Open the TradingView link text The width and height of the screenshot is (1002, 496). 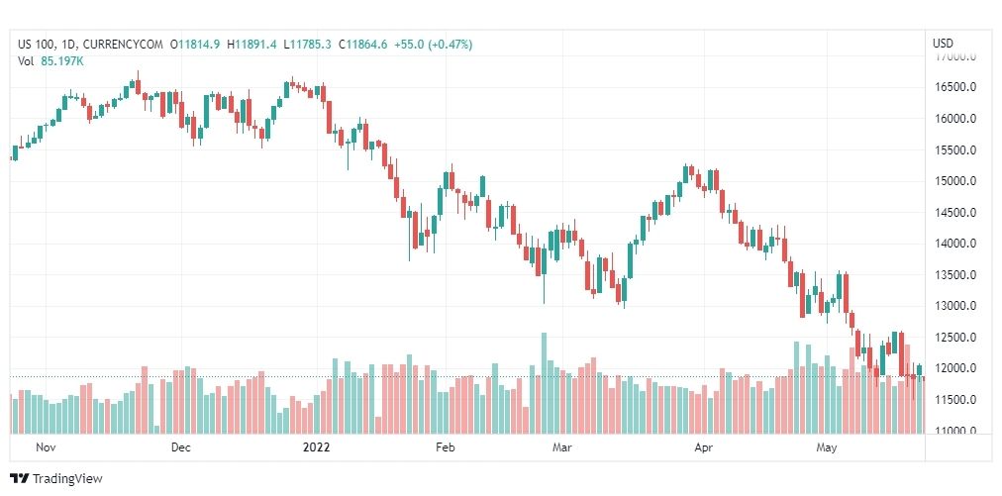coord(67,479)
